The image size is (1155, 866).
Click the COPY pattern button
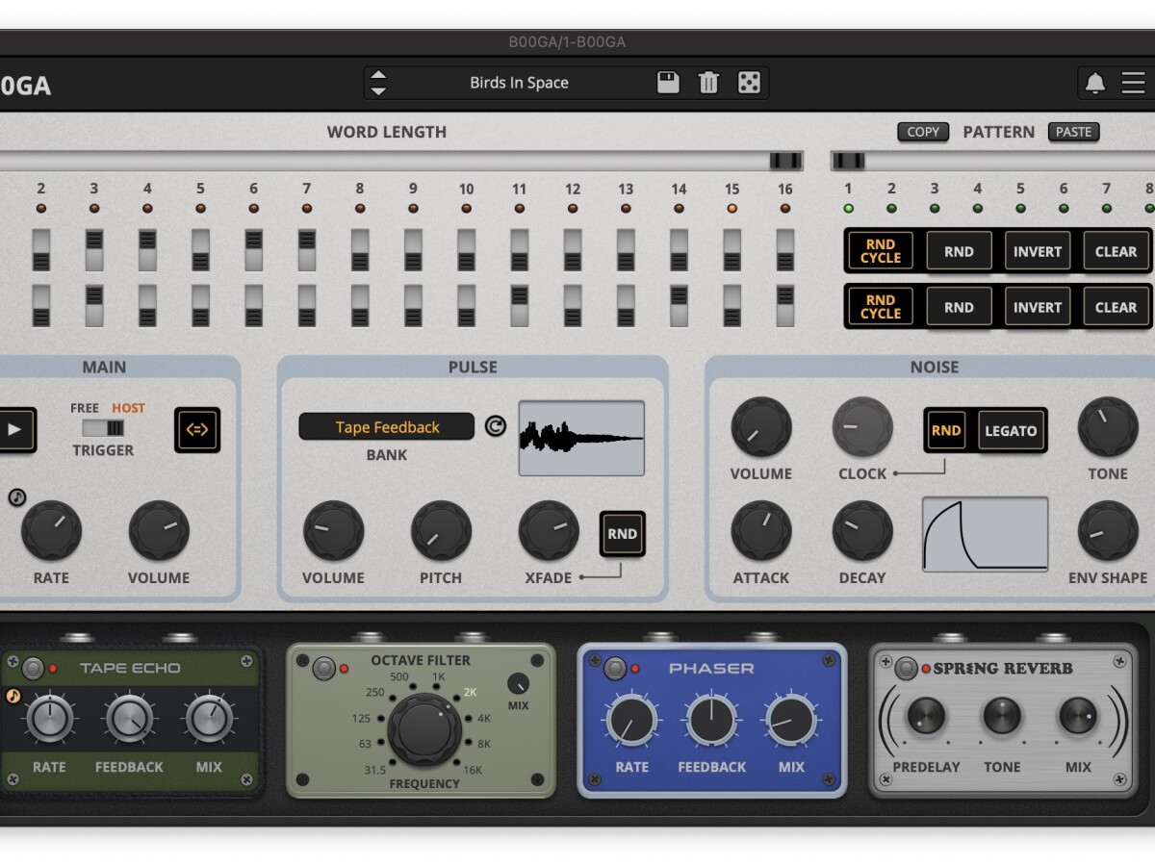(922, 132)
